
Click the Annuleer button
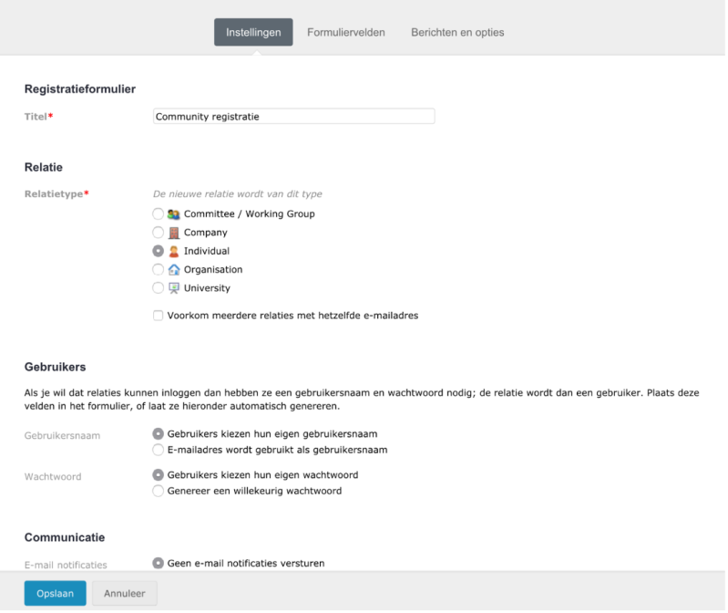[125, 594]
